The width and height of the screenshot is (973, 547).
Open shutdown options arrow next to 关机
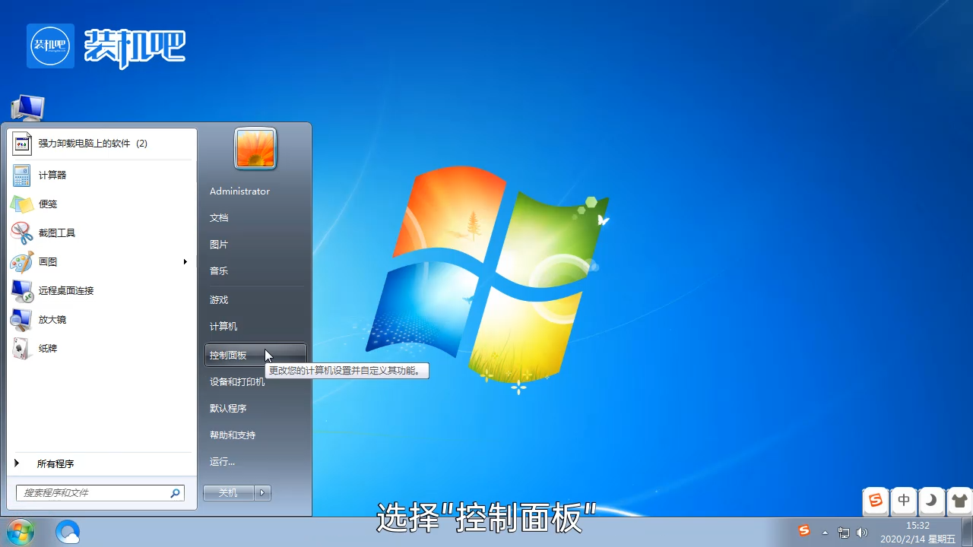point(262,493)
